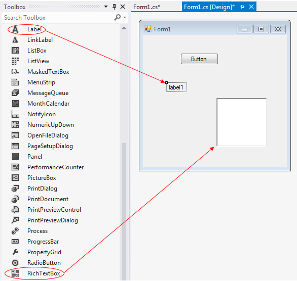
Task: Select the label1 control on the form
Action: pos(176,87)
